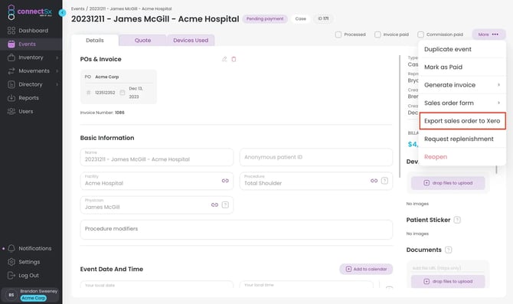513x304 pixels.
Task: Switch to the Devices Used tab
Action: tap(191, 41)
